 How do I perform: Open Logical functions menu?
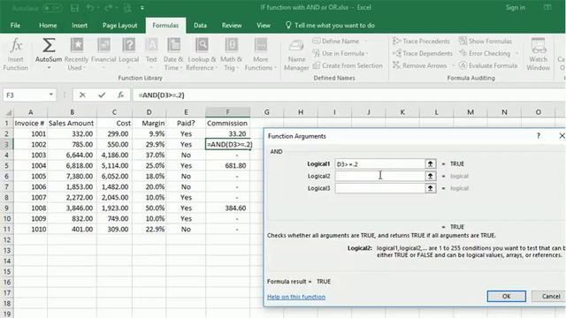click(x=129, y=54)
